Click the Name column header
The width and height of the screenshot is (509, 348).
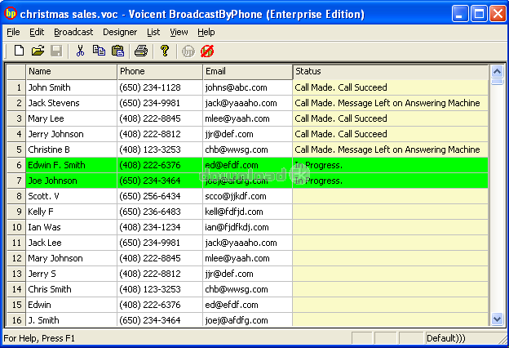(71, 72)
